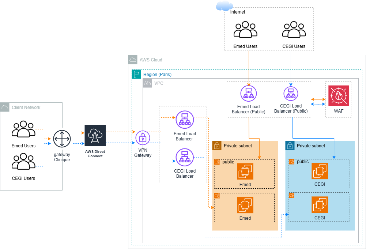Click the Region (Paris) flag icon
This screenshot has height=249, width=366.
click(136, 74)
